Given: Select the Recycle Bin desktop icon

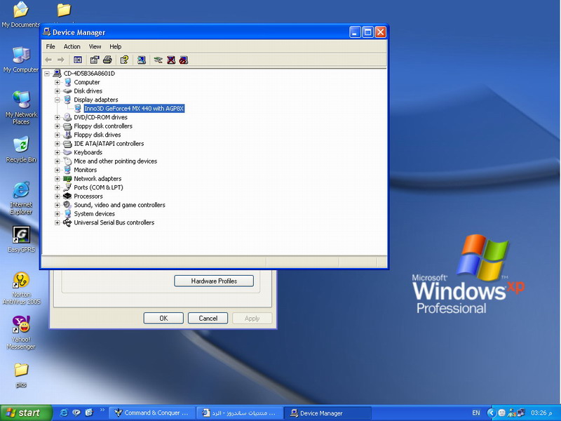Looking at the screenshot, I should point(21,149).
